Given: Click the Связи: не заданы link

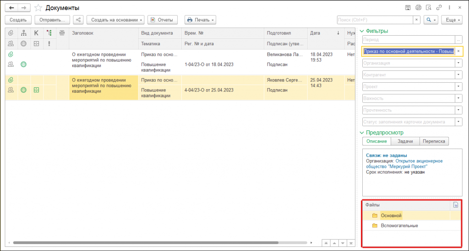Looking at the screenshot, I should pyautogui.click(x=387, y=155).
